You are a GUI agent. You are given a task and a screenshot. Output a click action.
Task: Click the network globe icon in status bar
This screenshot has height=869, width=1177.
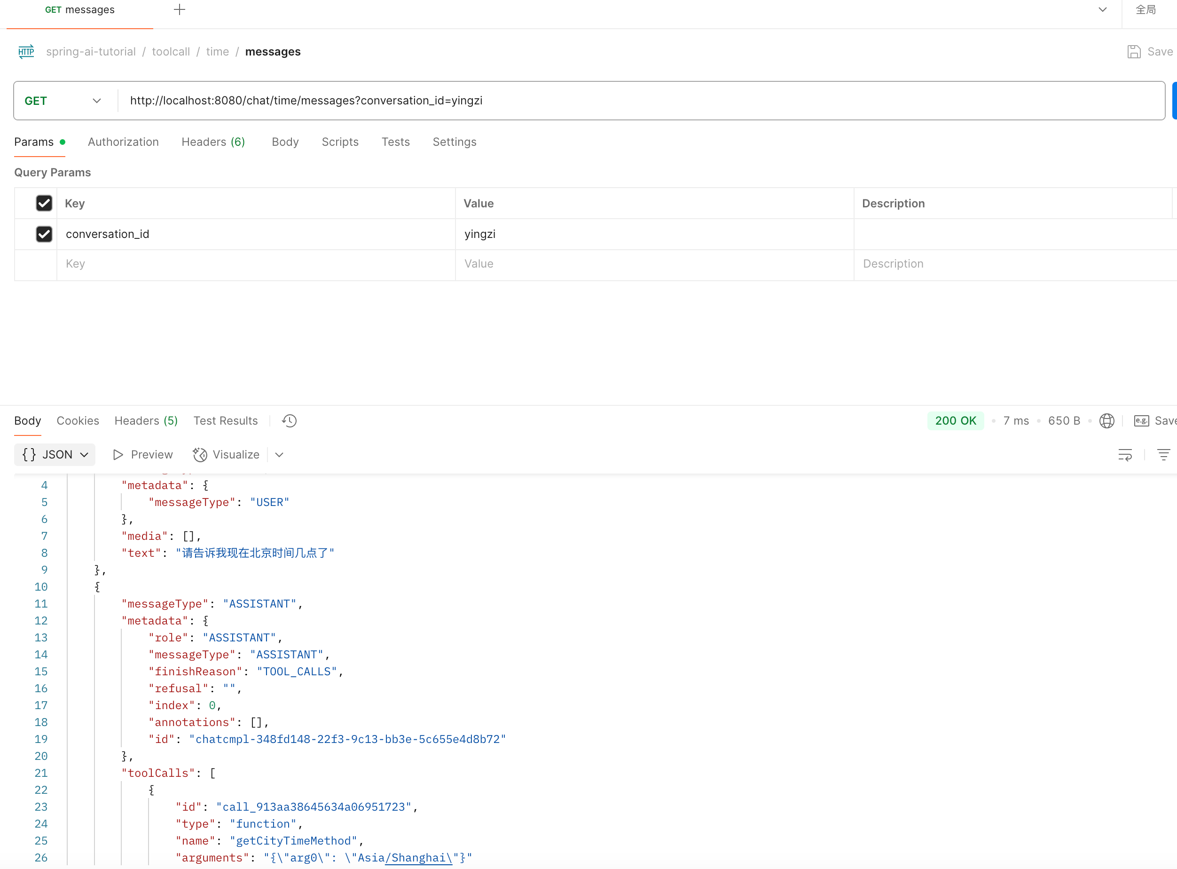1106,421
